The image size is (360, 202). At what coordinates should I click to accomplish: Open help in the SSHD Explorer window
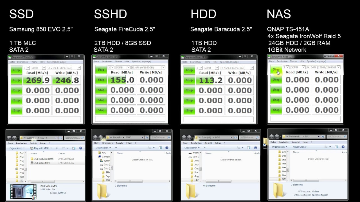coord(166,148)
